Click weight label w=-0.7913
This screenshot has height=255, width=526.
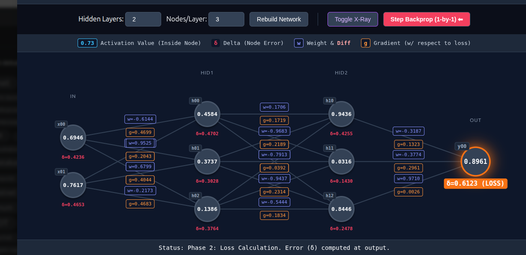point(274,154)
